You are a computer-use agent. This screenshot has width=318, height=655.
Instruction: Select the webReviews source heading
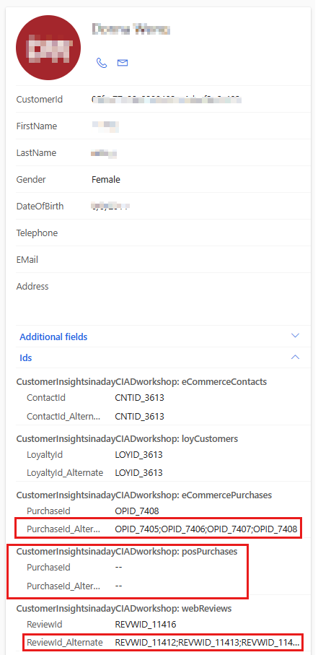[124, 608]
